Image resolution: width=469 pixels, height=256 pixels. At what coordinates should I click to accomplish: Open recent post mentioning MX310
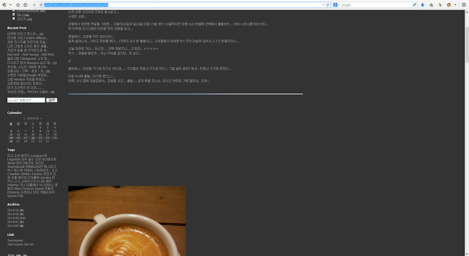(31, 92)
